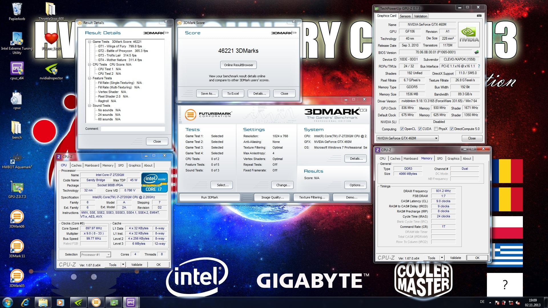548x308 pixels.
Task: Launch Intel Extreme Tuning Utility desktop icon
Action: pyautogui.click(x=17, y=43)
